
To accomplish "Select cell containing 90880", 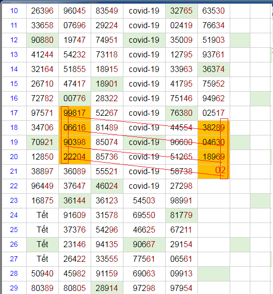I will [x=42, y=40].
